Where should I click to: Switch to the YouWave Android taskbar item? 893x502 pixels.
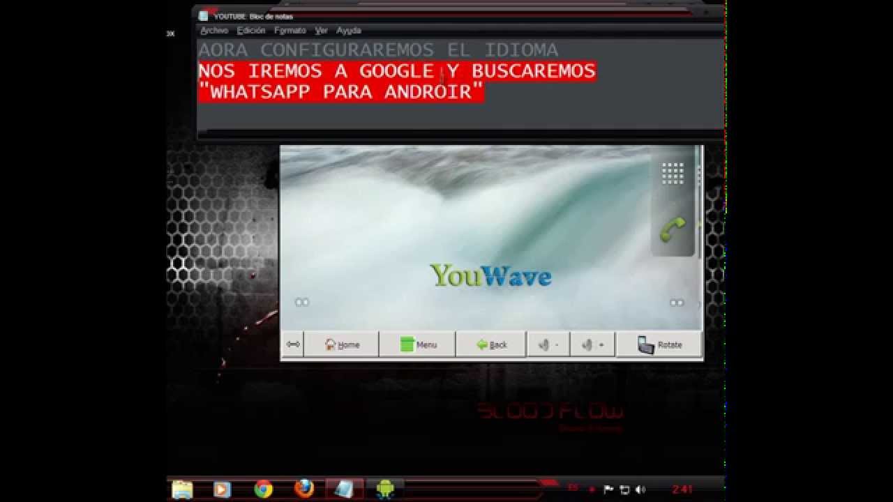(x=384, y=489)
